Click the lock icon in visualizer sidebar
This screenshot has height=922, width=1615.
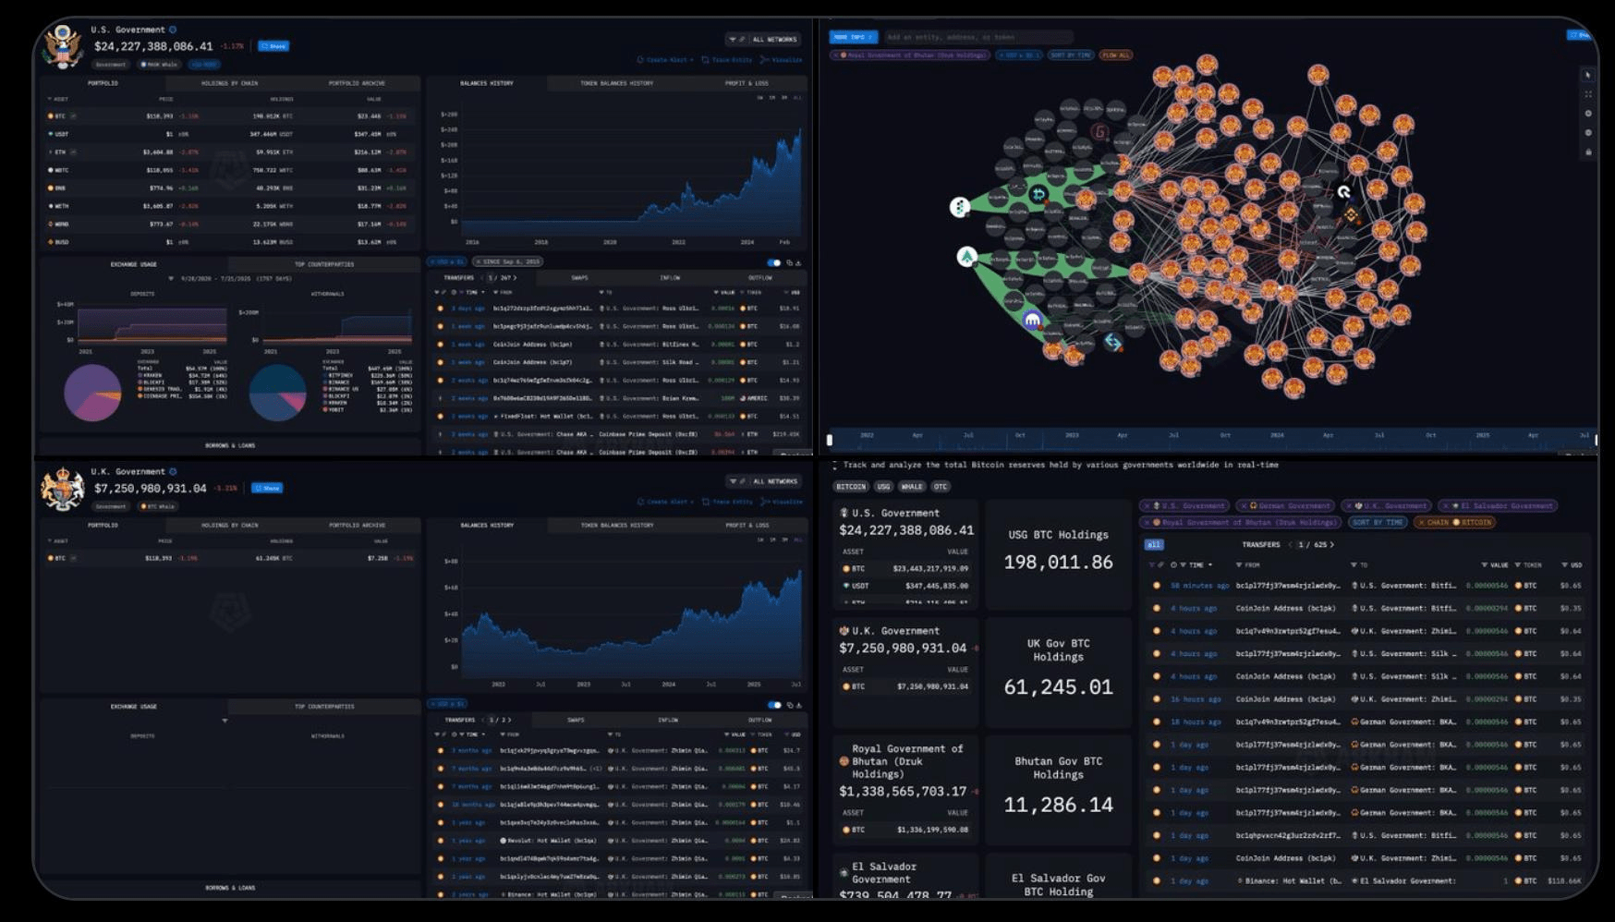coord(1588,152)
